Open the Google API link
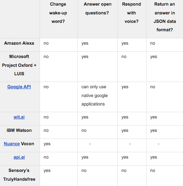This screenshot has width=183, height=186. 19,87
